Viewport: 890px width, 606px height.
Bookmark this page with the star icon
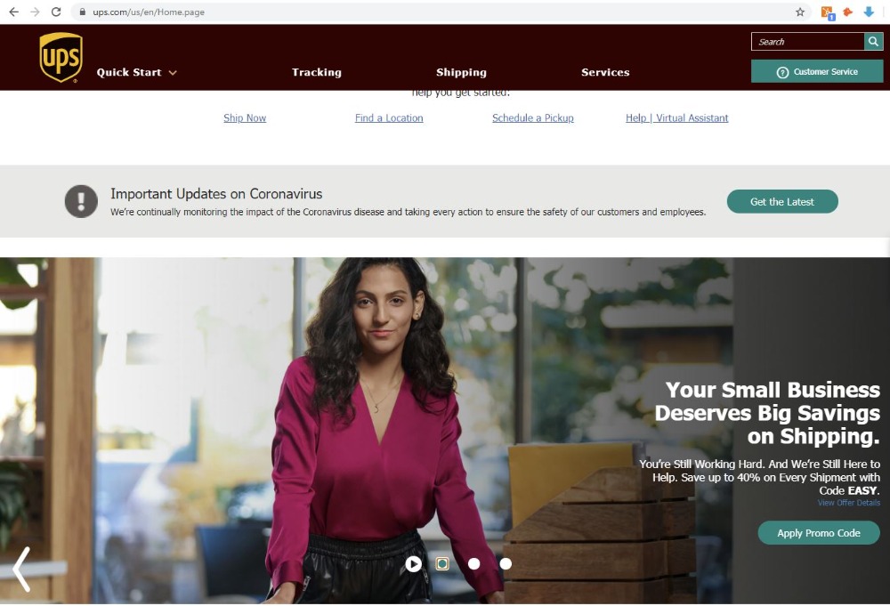[x=800, y=12]
